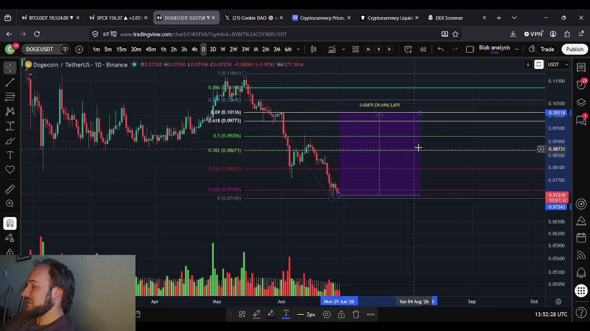Open layout setup square icon

pyautogui.click(x=470, y=49)
